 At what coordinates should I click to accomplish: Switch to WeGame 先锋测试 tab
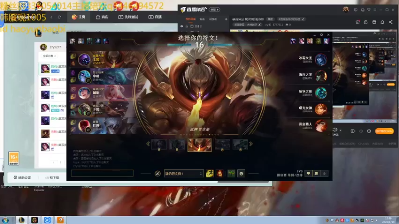pos(128,17)
